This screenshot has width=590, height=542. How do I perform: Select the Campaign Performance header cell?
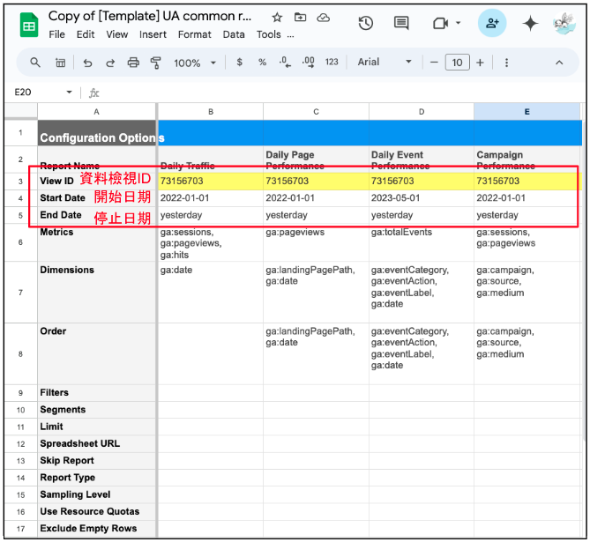pyautogui.click(x=527, y=160)
